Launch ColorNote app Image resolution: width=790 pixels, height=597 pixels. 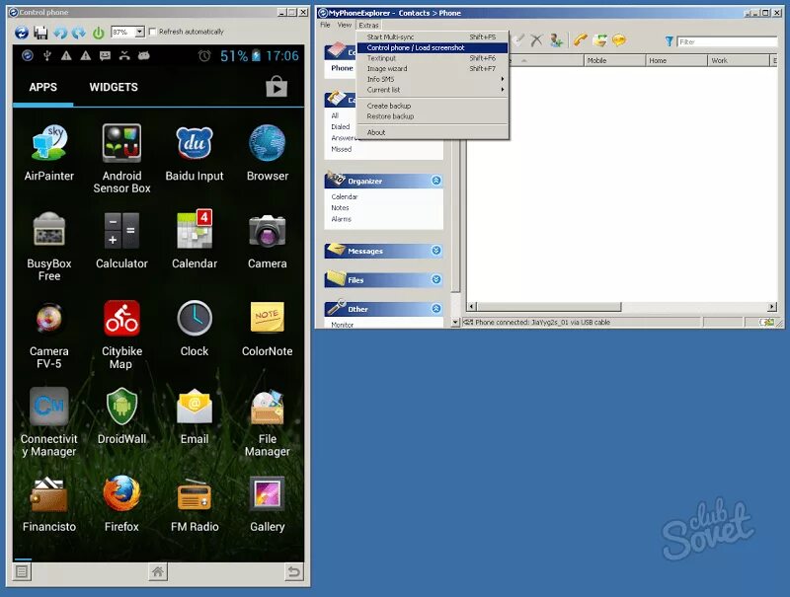click(x=267, y=329)
